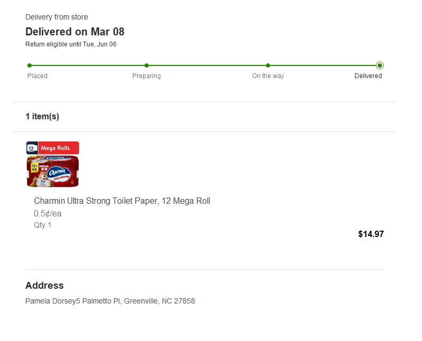This screenshot has width=422, height=341.
Task: Click the 12-roll count badge icon
Action: (31, 148)
